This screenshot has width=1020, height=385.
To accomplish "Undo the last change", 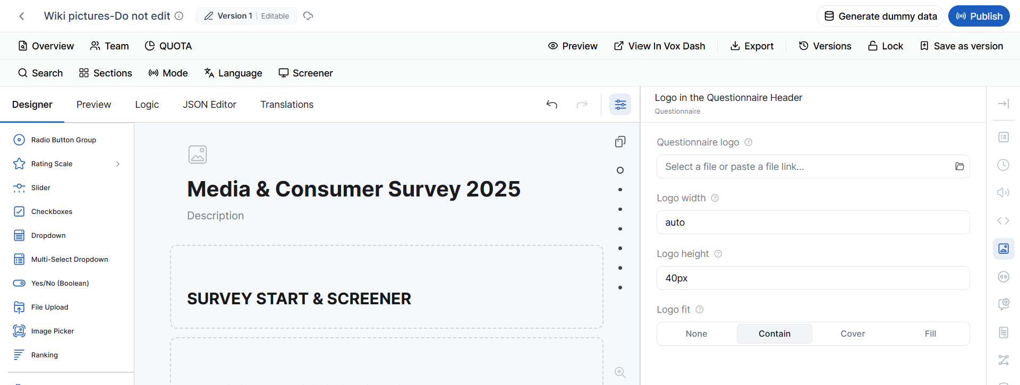I will 552,105.
